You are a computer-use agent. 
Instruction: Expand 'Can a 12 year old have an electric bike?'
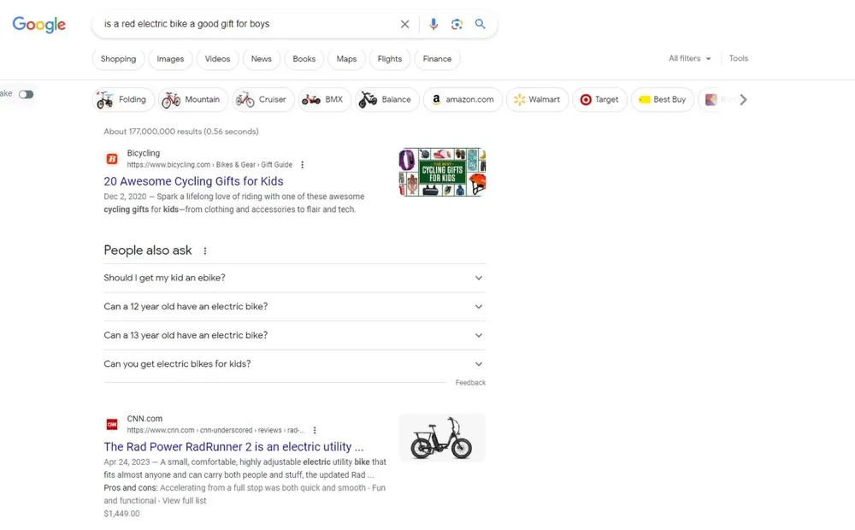[x=294, y=306]
